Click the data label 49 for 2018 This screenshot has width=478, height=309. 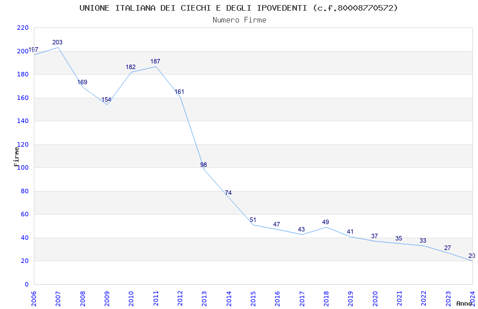pyautogui.click(x=326, y=222)
